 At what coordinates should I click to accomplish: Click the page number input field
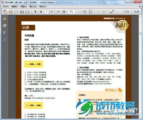pyautogui.click(x=47, y=12)
